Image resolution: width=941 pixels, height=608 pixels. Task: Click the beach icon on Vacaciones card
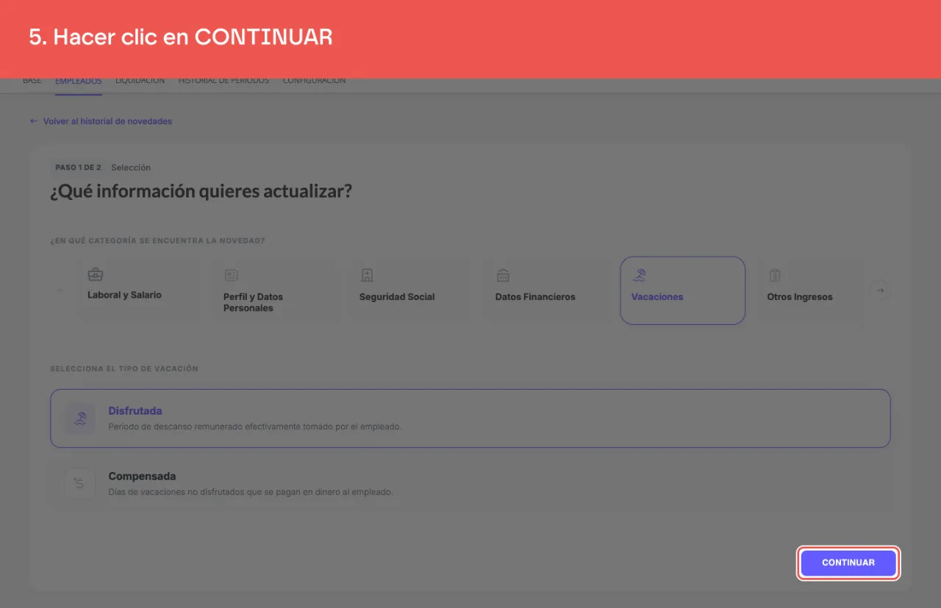640,275
